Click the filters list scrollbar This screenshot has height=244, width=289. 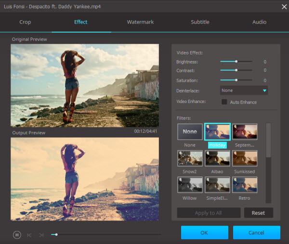(x=268, y=141)
